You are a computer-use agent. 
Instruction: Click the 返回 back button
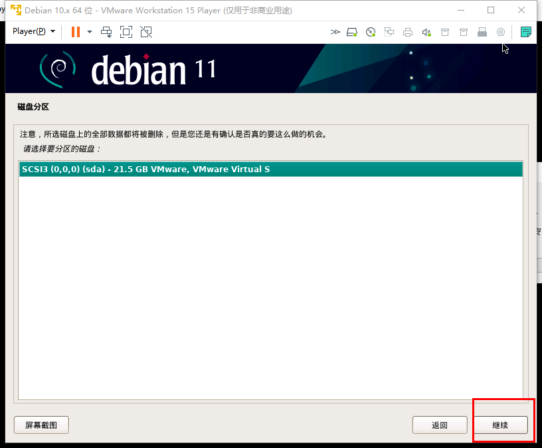point(440,425)
